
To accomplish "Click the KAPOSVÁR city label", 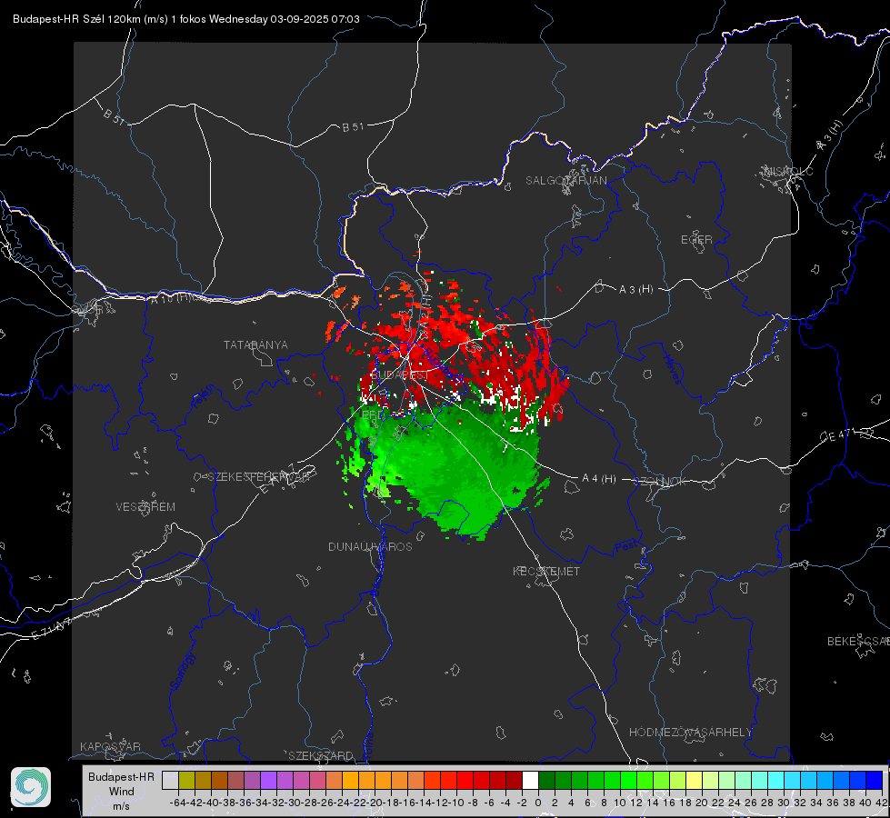I will 110,746.
